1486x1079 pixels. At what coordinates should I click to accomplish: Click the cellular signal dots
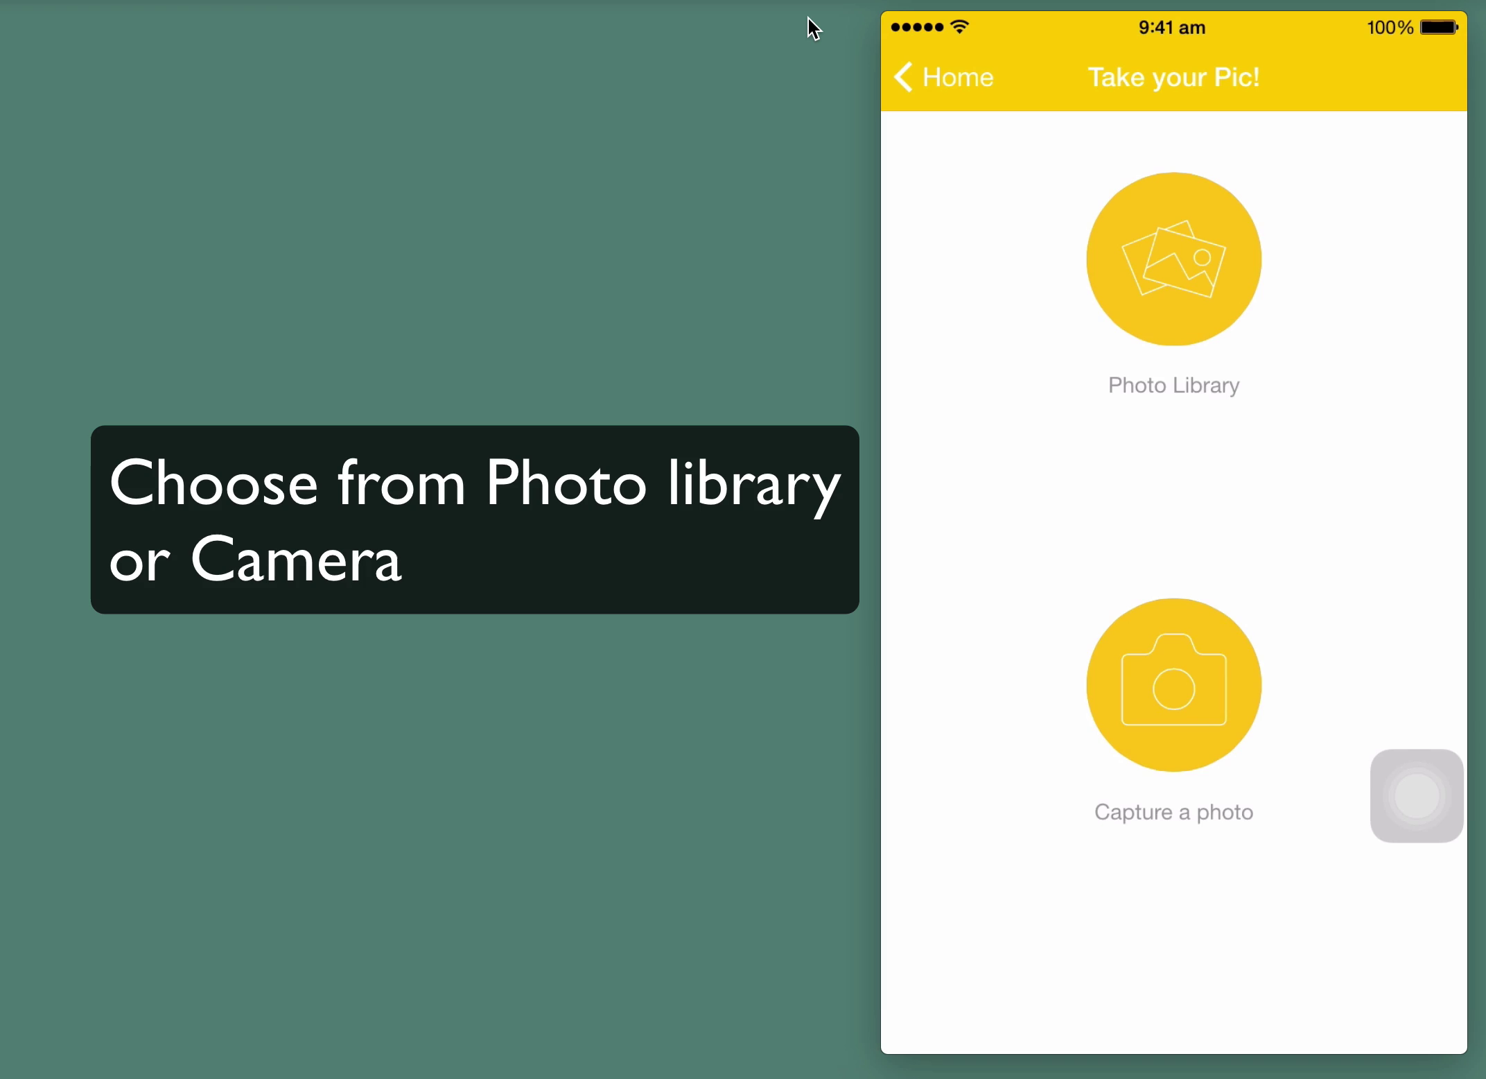916,27
